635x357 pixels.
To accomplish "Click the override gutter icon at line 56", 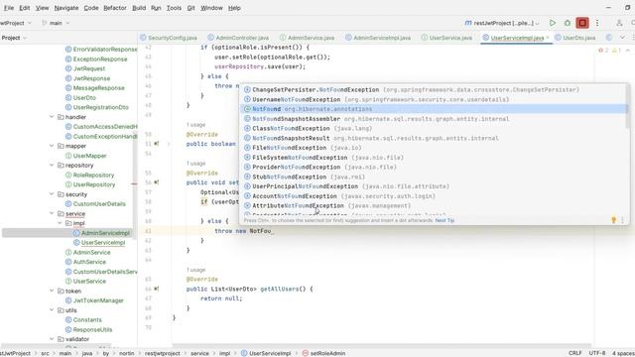I will coord(157,182).
